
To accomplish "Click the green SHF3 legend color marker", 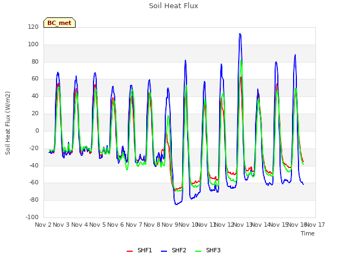I will pos(198,251).
